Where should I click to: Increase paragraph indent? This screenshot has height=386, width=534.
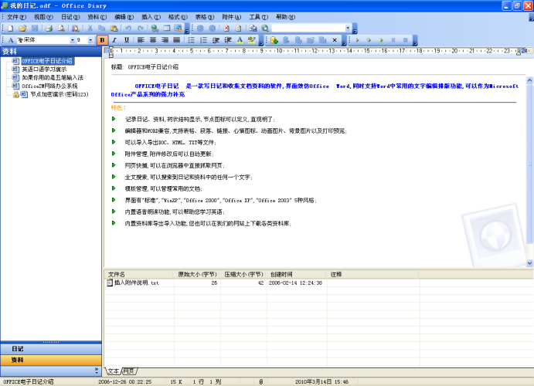228,40
